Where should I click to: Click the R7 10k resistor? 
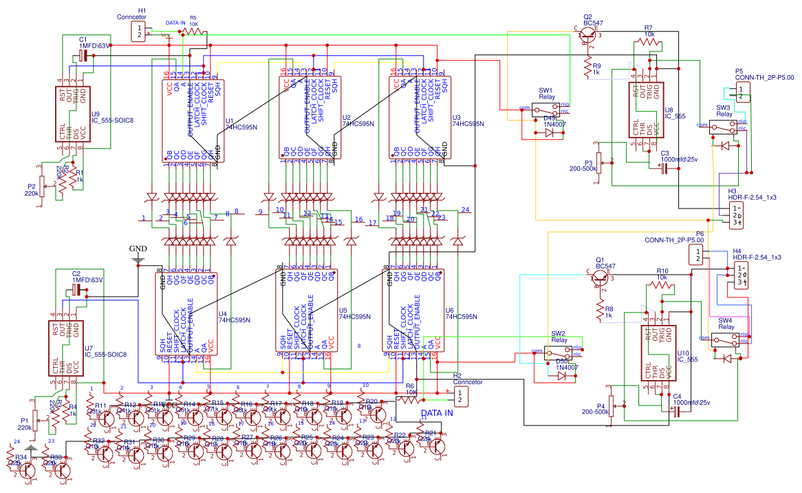click(649, 42)
